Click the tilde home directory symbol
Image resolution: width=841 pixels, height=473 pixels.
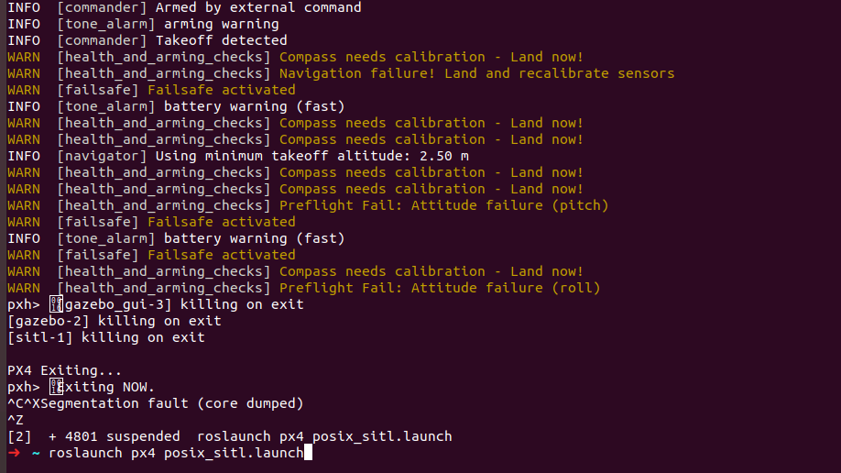pos(36,453)
